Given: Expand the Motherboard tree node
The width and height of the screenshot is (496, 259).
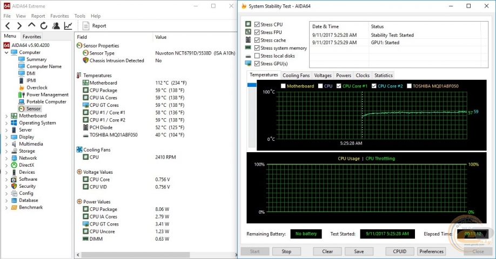Looking at the screenshot, I should pos(6,116).
